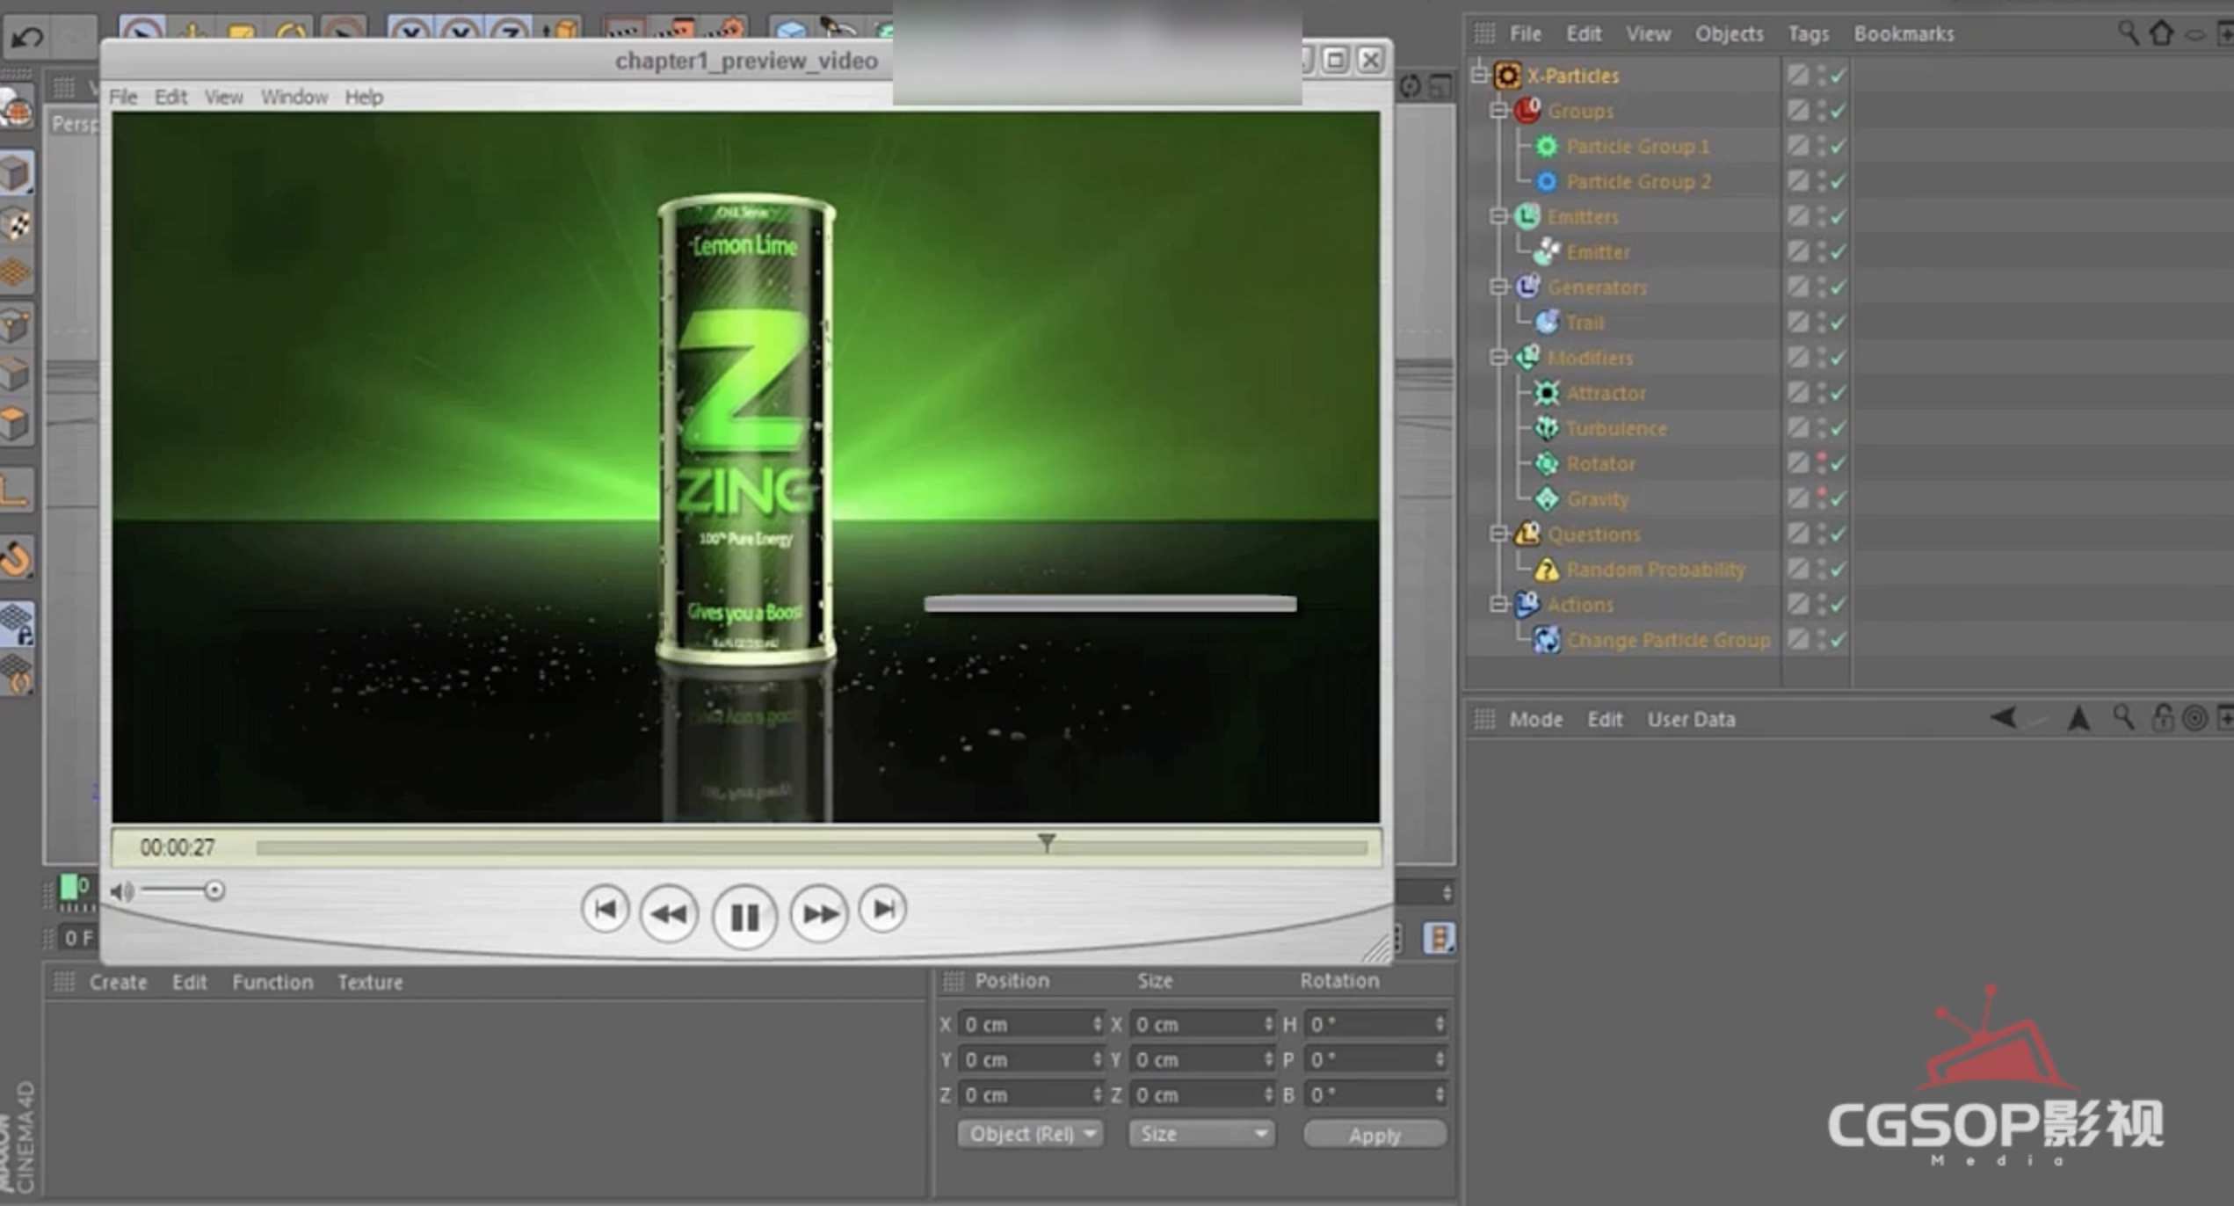The height and width of the screenshot is (1206, 2234).
Task: Toggle the Rotator enable checkmark
Action: pyautogui.click(x=1839, y=463)
